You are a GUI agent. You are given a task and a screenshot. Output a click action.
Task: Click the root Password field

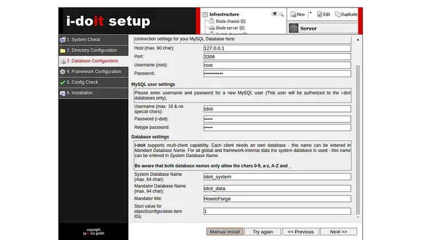click(277, 73)
